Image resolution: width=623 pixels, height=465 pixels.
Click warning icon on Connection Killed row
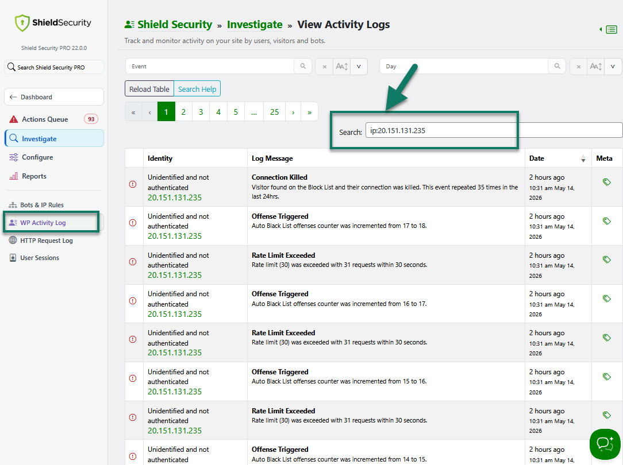tap(133, 184)
